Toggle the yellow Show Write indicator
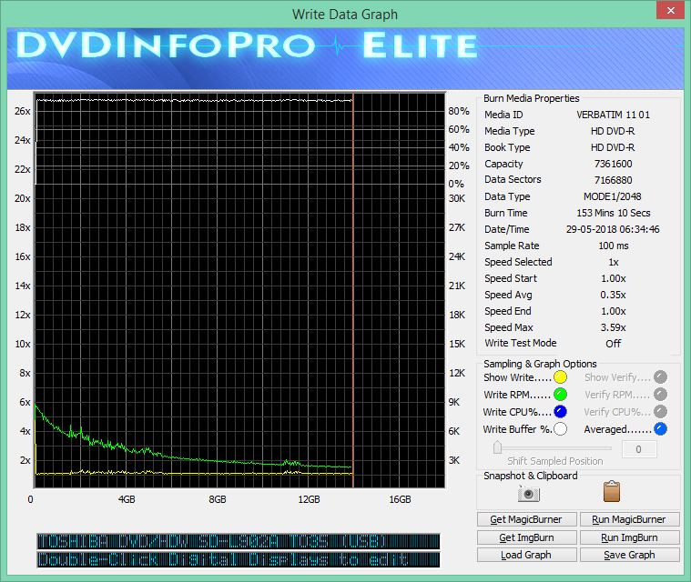The height and width of the screenshot is (582, 691). click(560, 377)
